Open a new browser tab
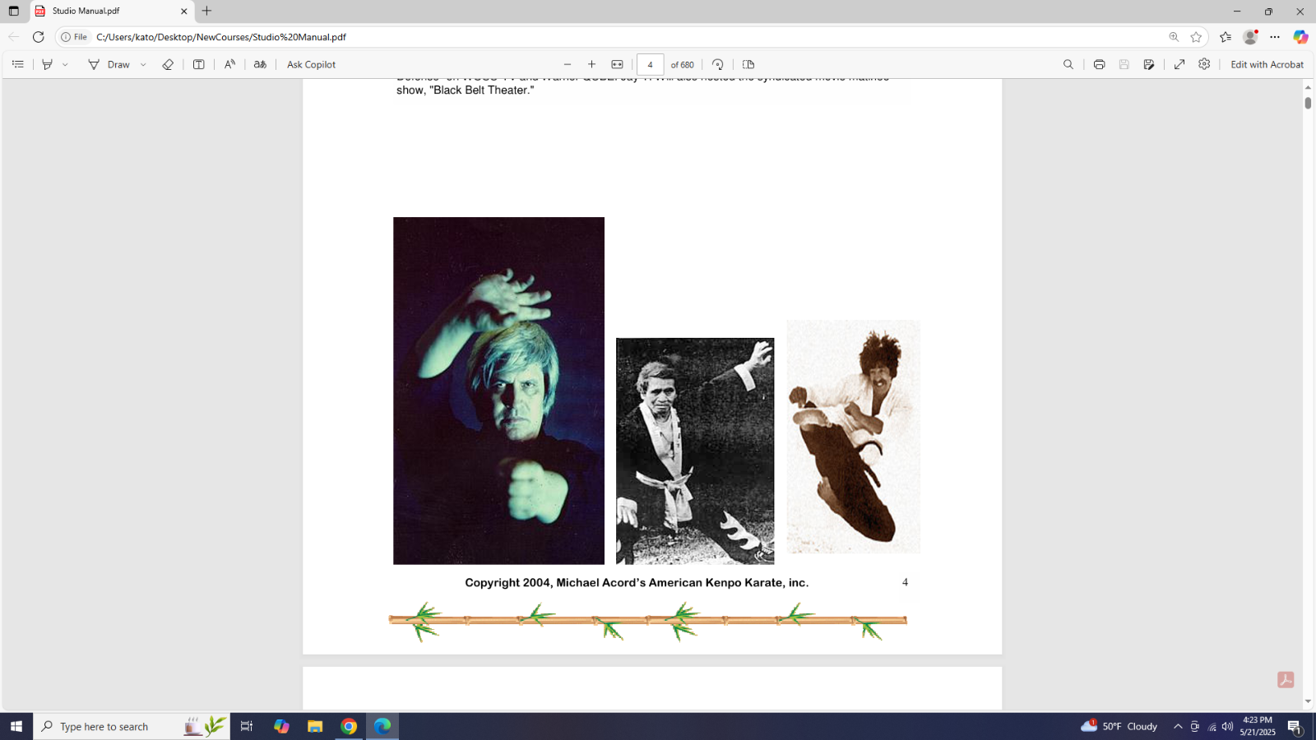 [207, 11]
